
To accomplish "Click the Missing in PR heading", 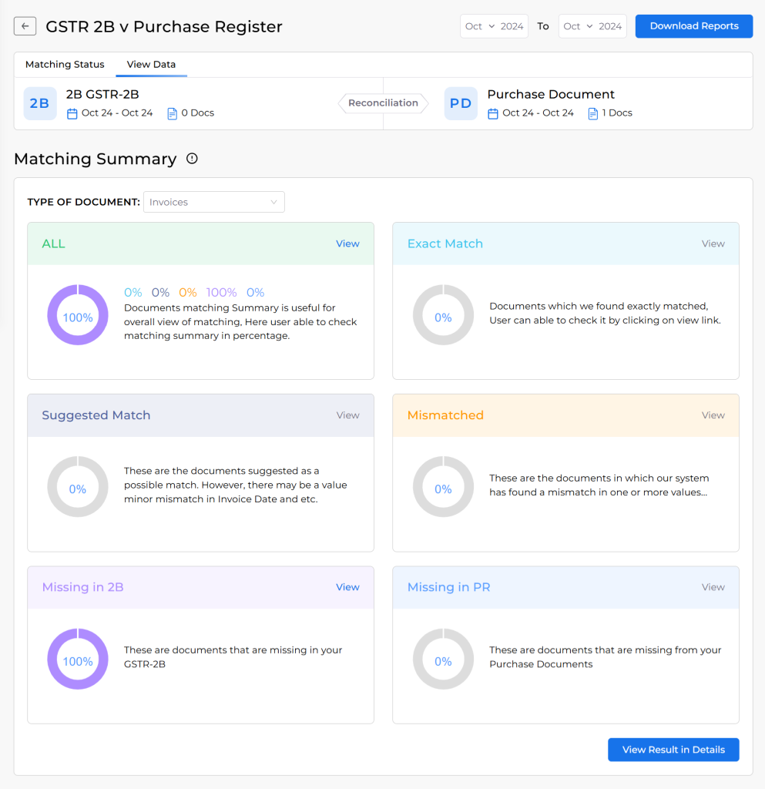I will click(x=448, y=587).
